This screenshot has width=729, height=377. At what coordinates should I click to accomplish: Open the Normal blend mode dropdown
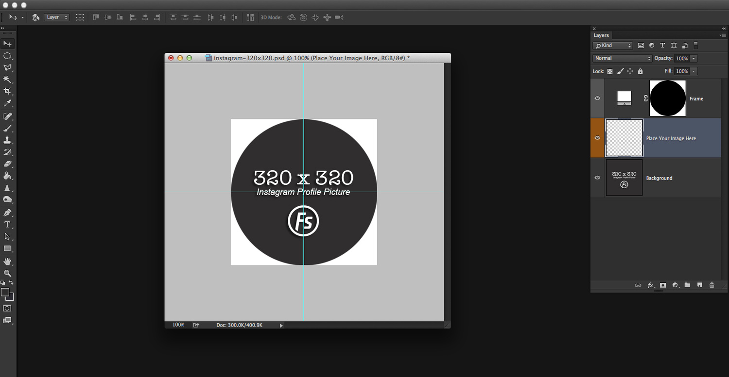[622, 58]
